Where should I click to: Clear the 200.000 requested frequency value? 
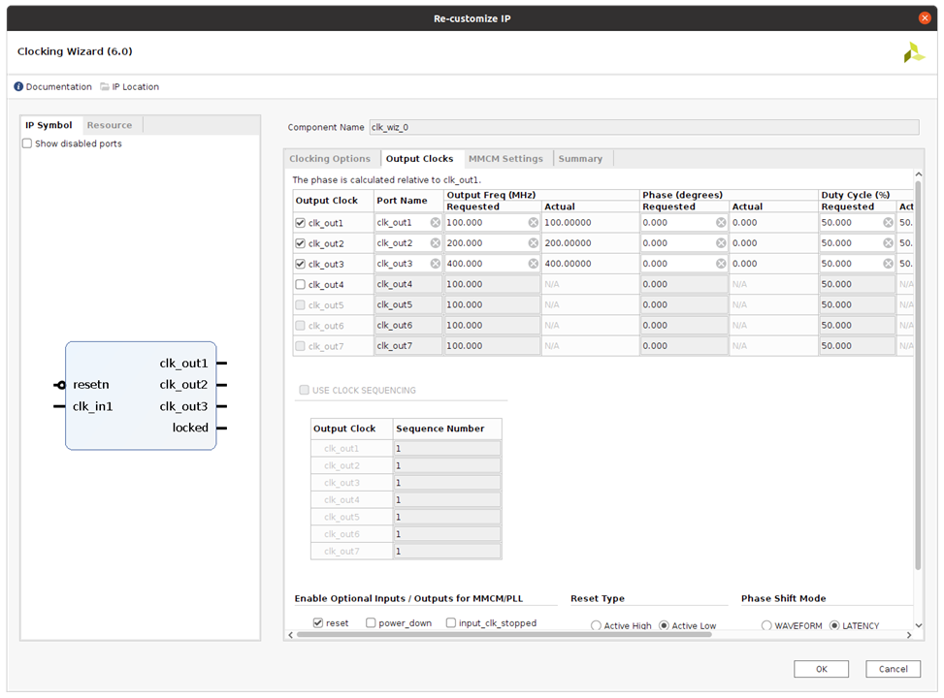point(534,243)
